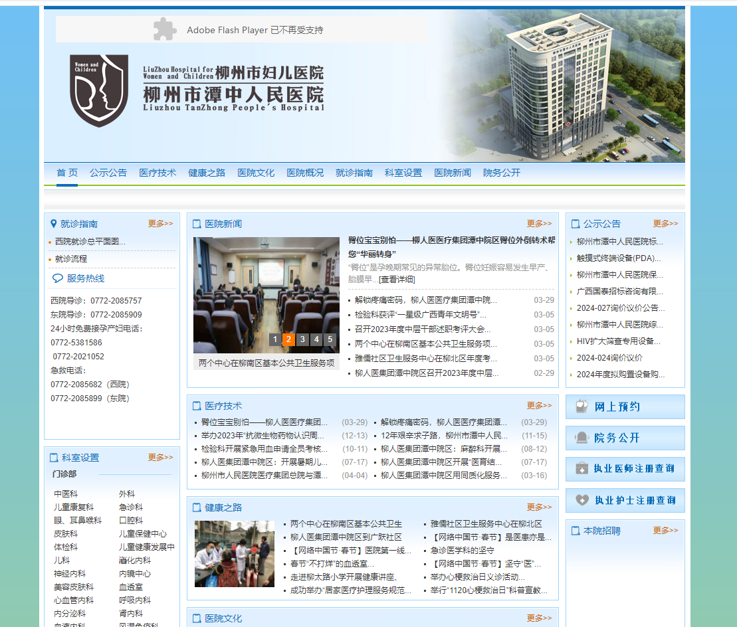Image resolution: width=737 pixels, height=627 pixels.
Task: Open the 医院新闻 navigation menu
Action: [x=453, y=173]
